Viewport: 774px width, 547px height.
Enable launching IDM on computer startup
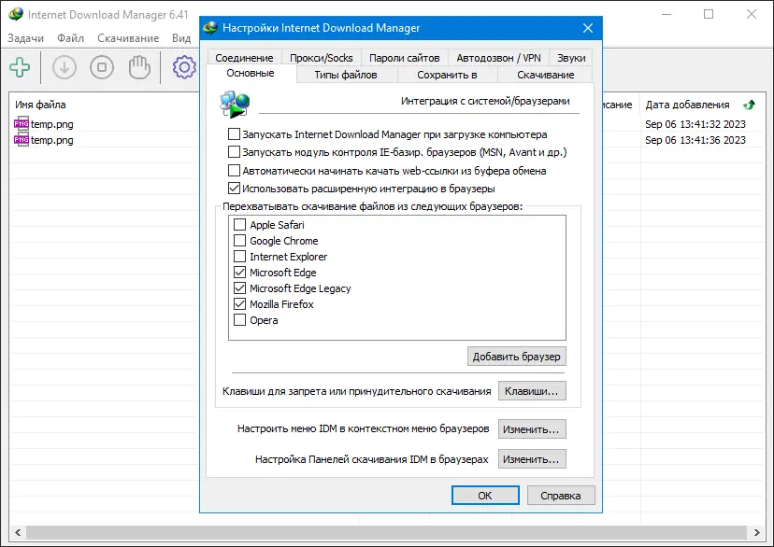pyautogui.click(x=234, y=134)
